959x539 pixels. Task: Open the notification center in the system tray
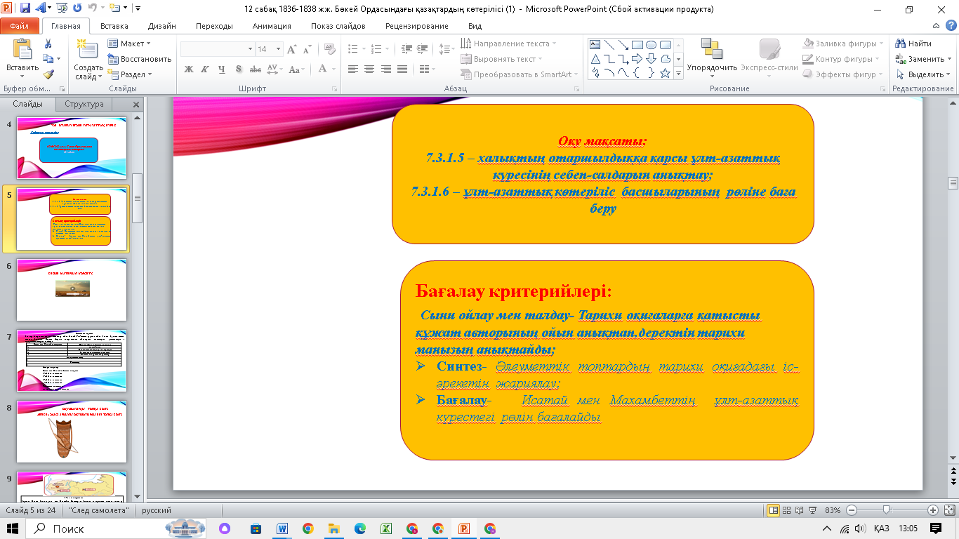click(936, 528)
